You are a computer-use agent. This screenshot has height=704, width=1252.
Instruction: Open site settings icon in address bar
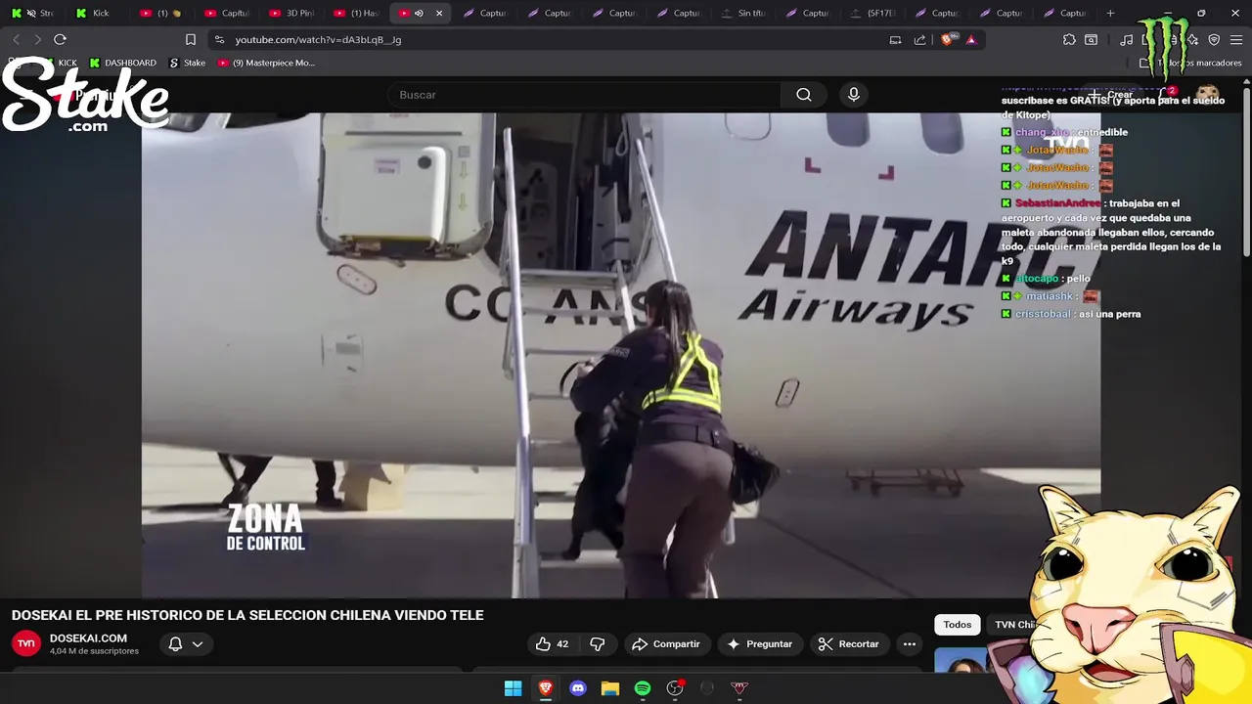pos(219,39)
